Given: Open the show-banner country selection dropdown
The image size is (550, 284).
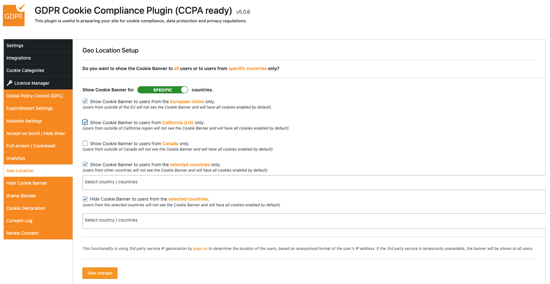Looking at the screenshot, I should [313, 182].
